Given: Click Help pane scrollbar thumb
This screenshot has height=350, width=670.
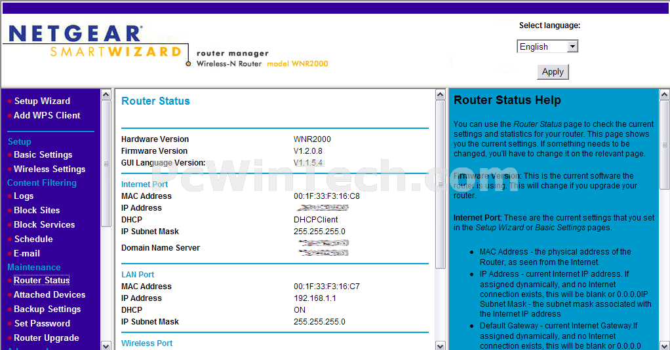Looking at the screenshot, I should click(x=665, y=145).
